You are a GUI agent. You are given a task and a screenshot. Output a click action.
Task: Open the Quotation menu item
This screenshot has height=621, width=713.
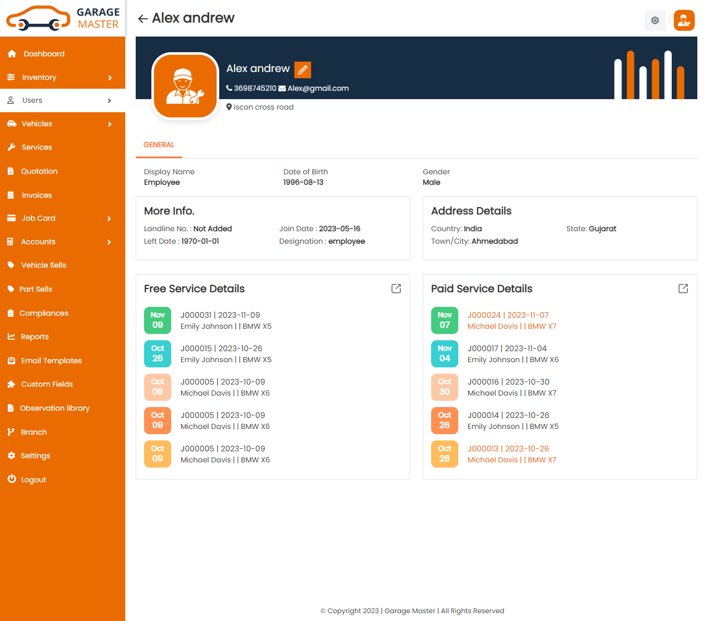point(39,171)
